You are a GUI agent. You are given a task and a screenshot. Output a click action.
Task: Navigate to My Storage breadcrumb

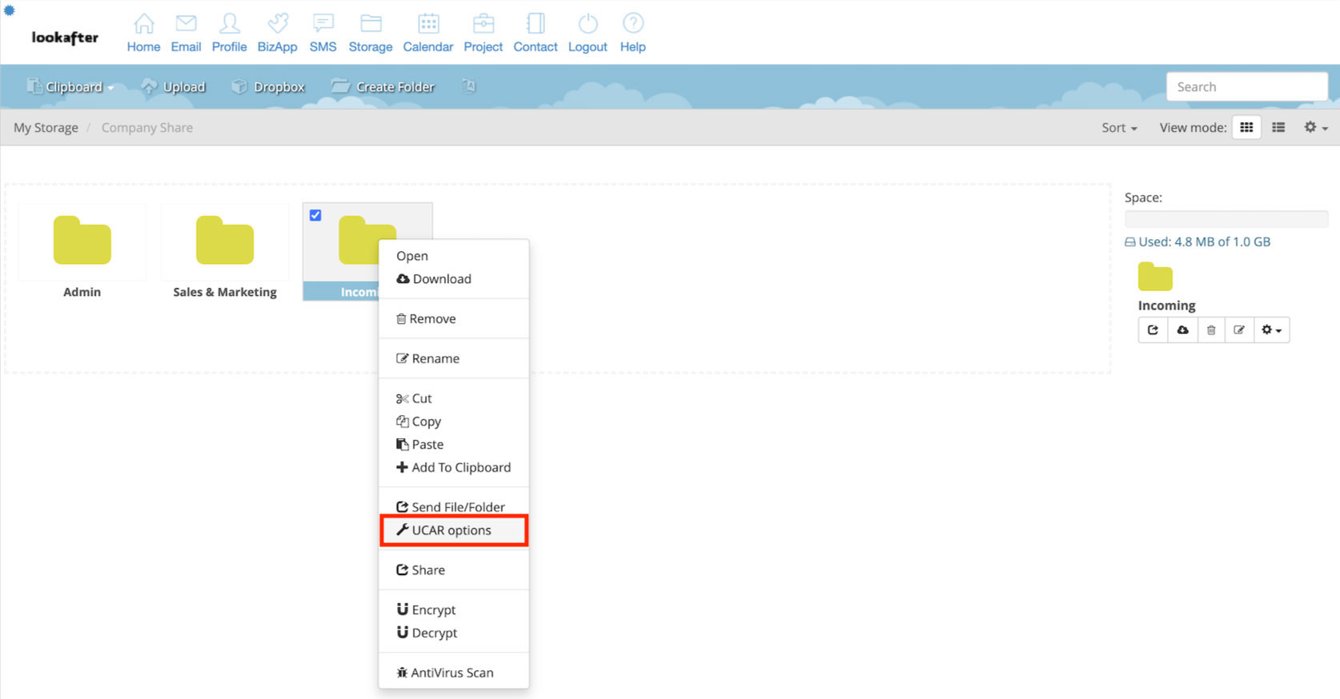point(46,128)
